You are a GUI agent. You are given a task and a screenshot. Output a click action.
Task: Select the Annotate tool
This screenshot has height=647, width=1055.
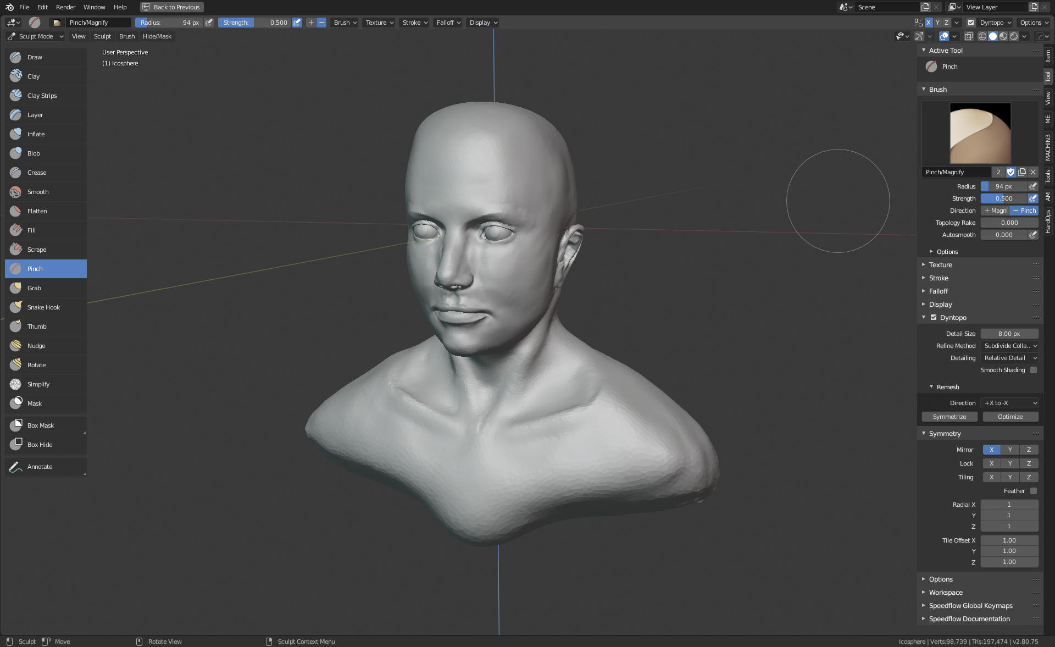click(x=40, y=467)
